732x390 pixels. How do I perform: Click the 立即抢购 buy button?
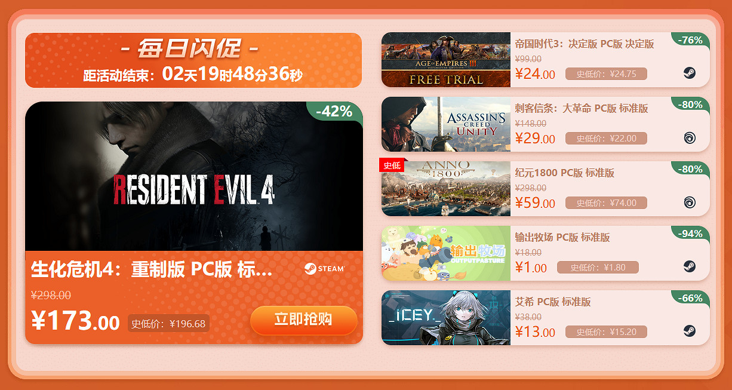pos(303,320)
